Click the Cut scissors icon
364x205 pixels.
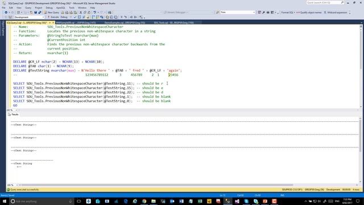coord(81,13)
